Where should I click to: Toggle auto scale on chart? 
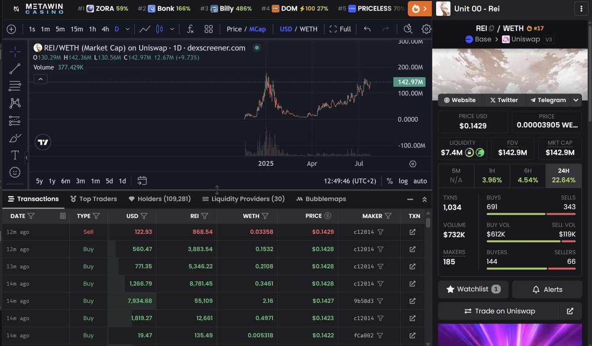point(420,181)
